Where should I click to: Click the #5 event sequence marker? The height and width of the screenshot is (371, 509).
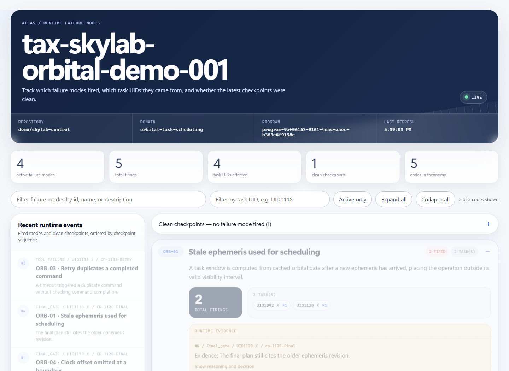pos(23,263)
